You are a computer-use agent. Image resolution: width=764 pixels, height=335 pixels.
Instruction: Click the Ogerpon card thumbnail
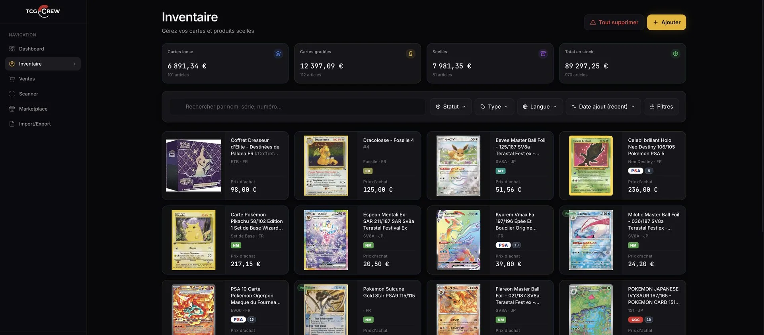tap(193, 310)
